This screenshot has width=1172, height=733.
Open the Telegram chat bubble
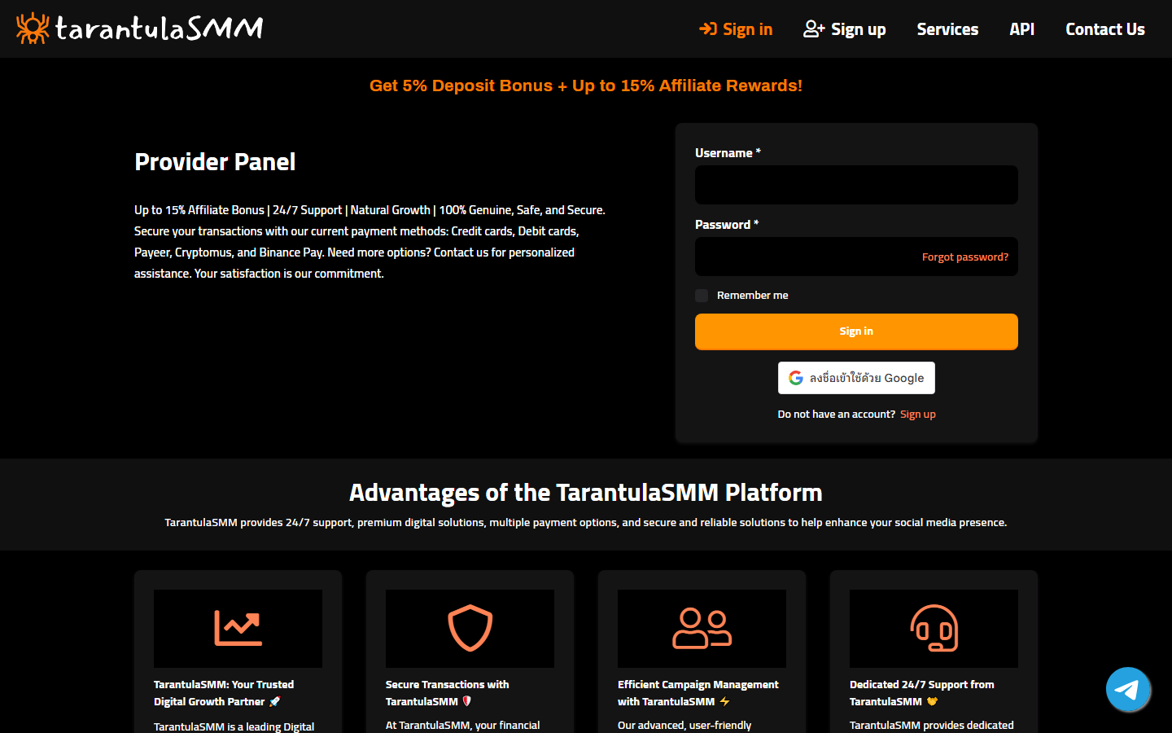[x=1128, y=689]
